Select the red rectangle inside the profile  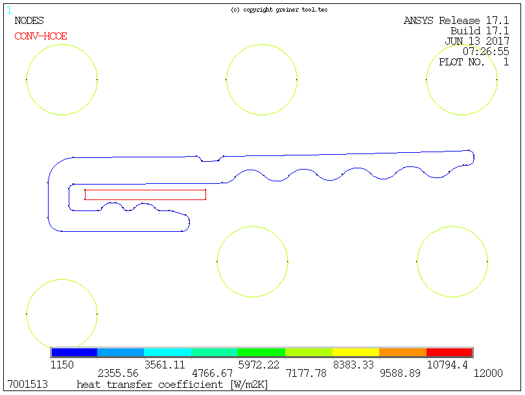(145, 195)
